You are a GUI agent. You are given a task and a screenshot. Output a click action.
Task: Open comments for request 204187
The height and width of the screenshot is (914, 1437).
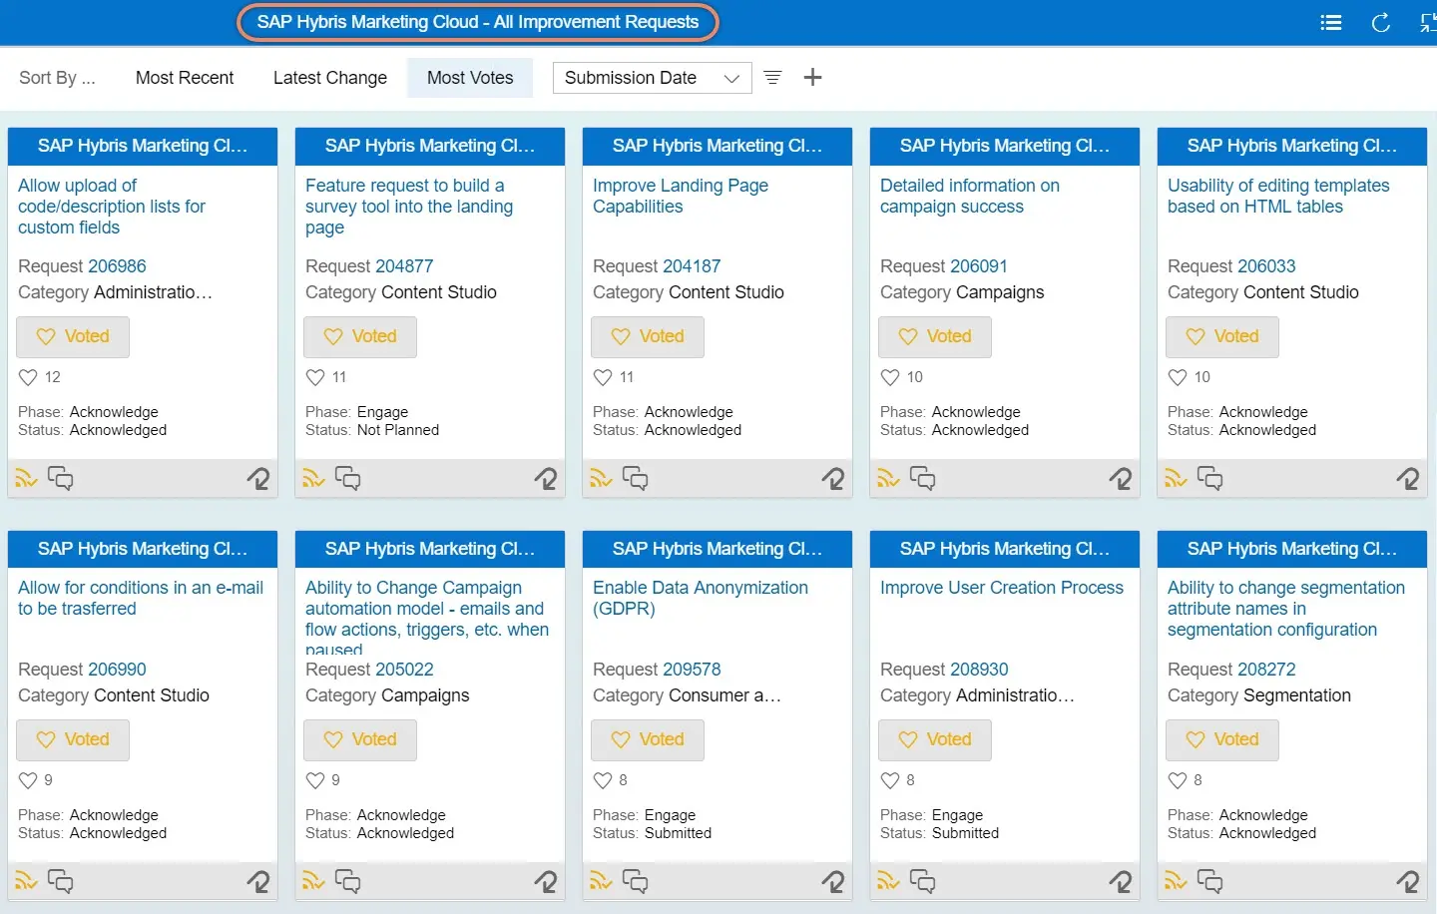pyautogui.click(x=635, y=479)
